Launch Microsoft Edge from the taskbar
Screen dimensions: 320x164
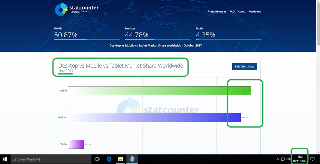click(109, 159)
